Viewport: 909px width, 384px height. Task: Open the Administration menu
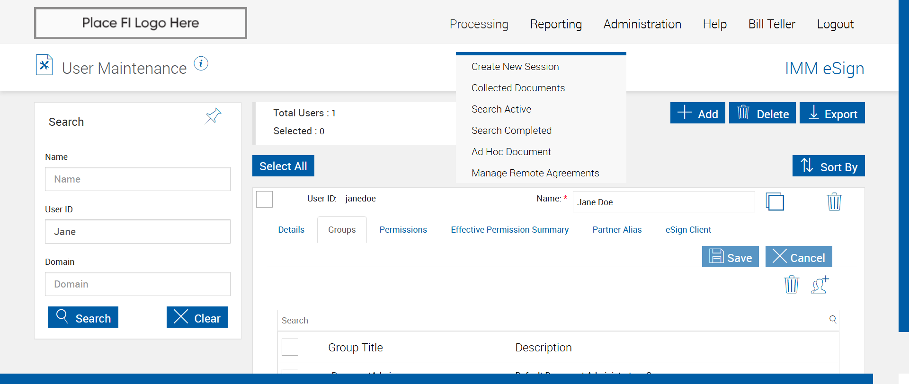click(642, 24)
